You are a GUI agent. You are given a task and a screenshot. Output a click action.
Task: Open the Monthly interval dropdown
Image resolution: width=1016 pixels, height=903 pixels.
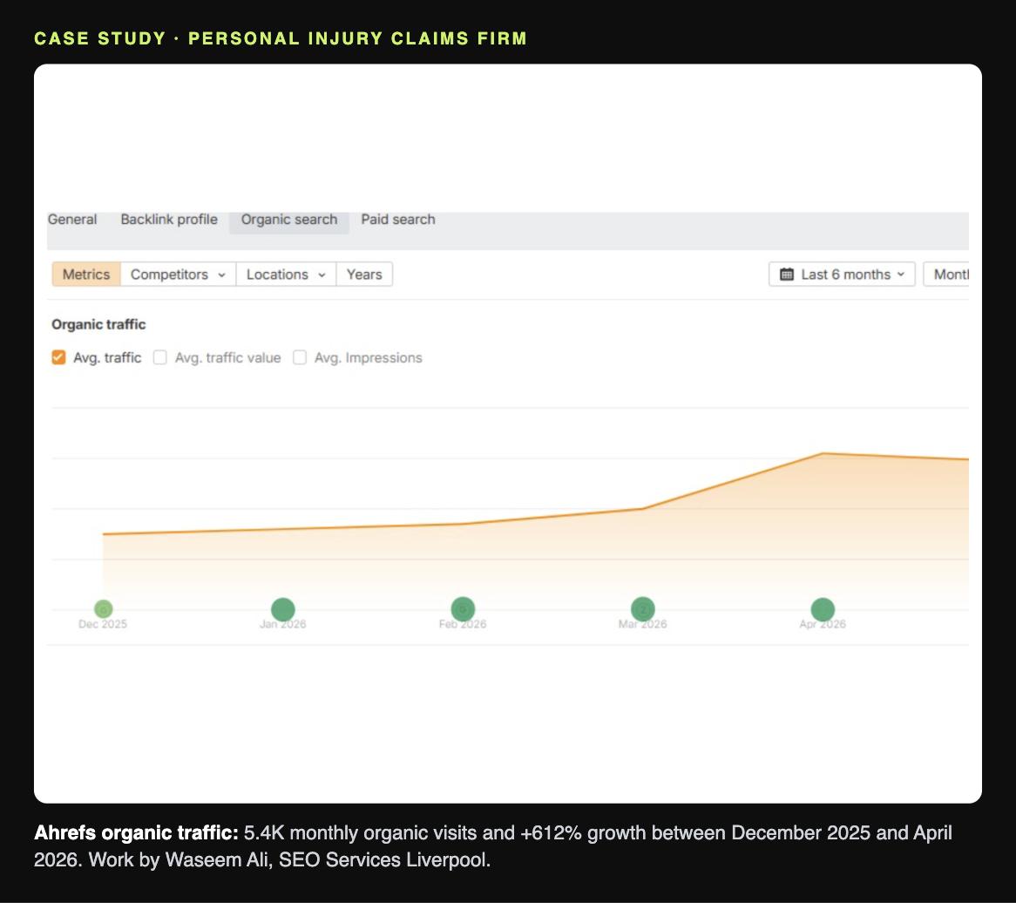pyautogui.click(x=946, y=275)
